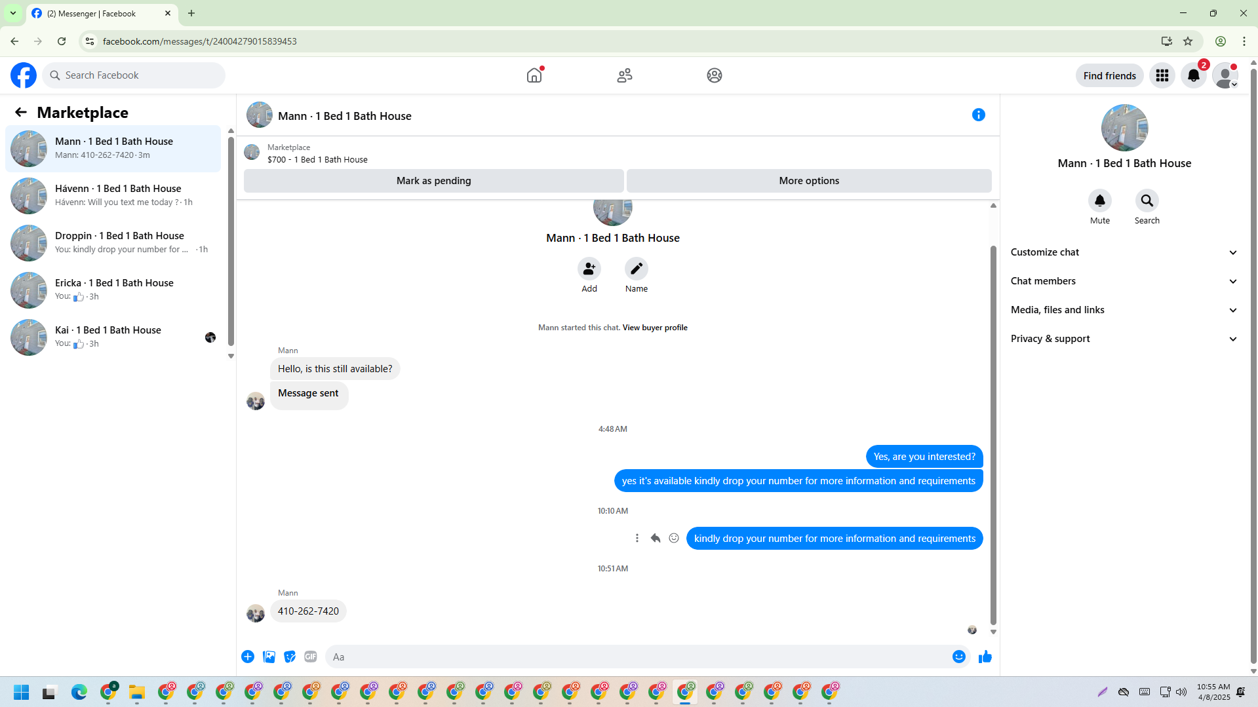Mute this conversation

coord(1100,201)
